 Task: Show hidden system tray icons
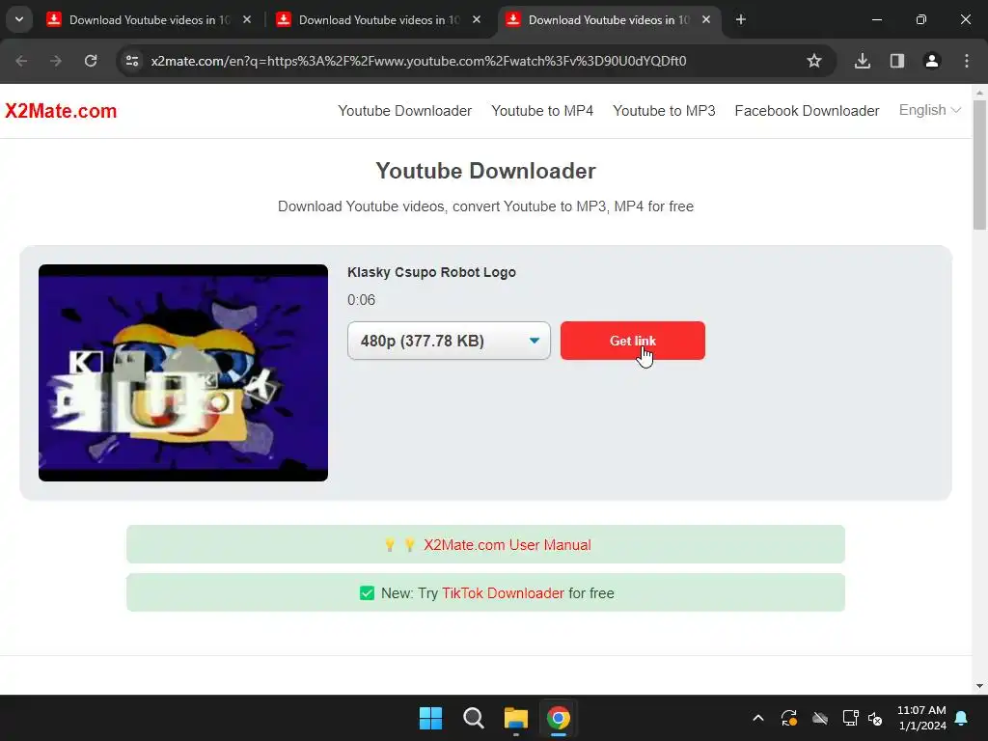[758, 718]
